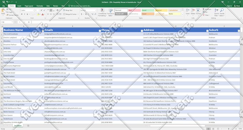This screenshot has width=243, height=130.
Task: Open the number format dropdown
Action: point(95,10)
